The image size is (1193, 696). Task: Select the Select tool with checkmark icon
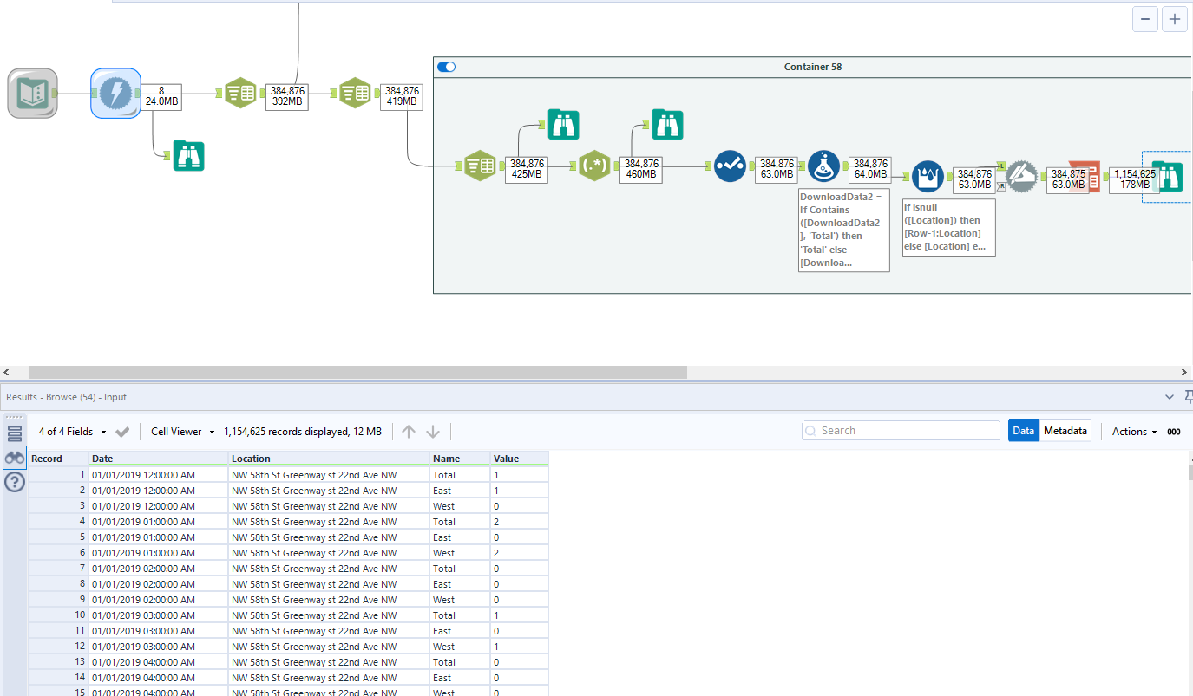pos(730,166)
